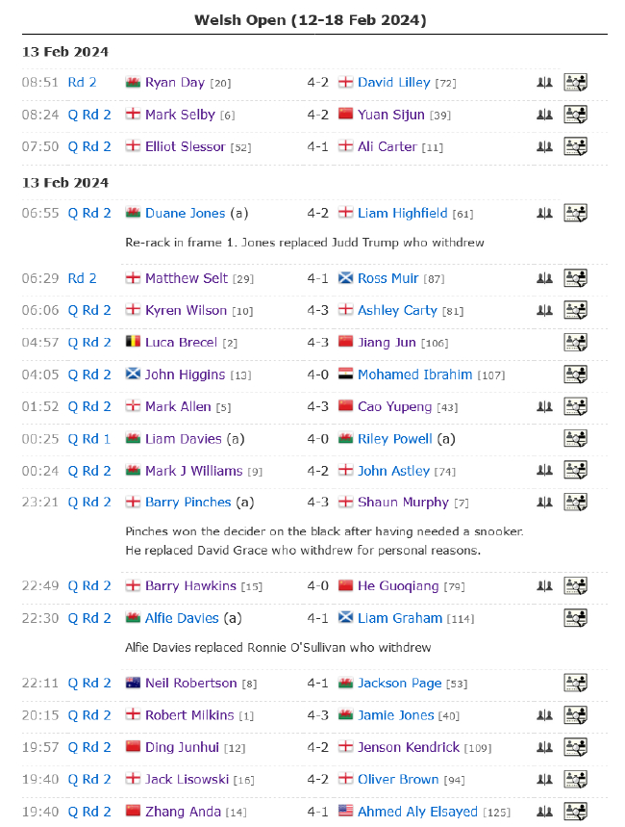The image size is (625, 827).
Task: Click head-to-head icon in Slessor vs Carter row
Action: [544, 146]
